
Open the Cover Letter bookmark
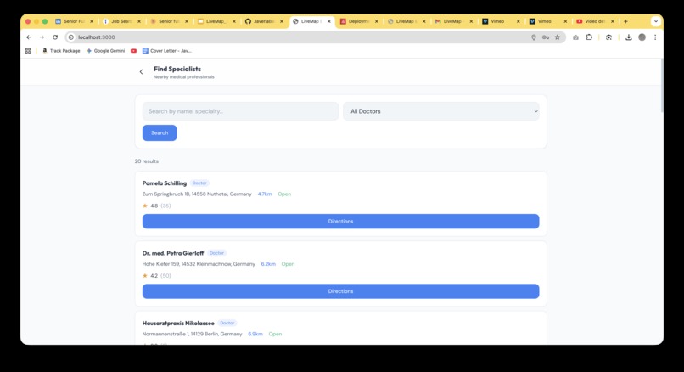click(167, 51)
